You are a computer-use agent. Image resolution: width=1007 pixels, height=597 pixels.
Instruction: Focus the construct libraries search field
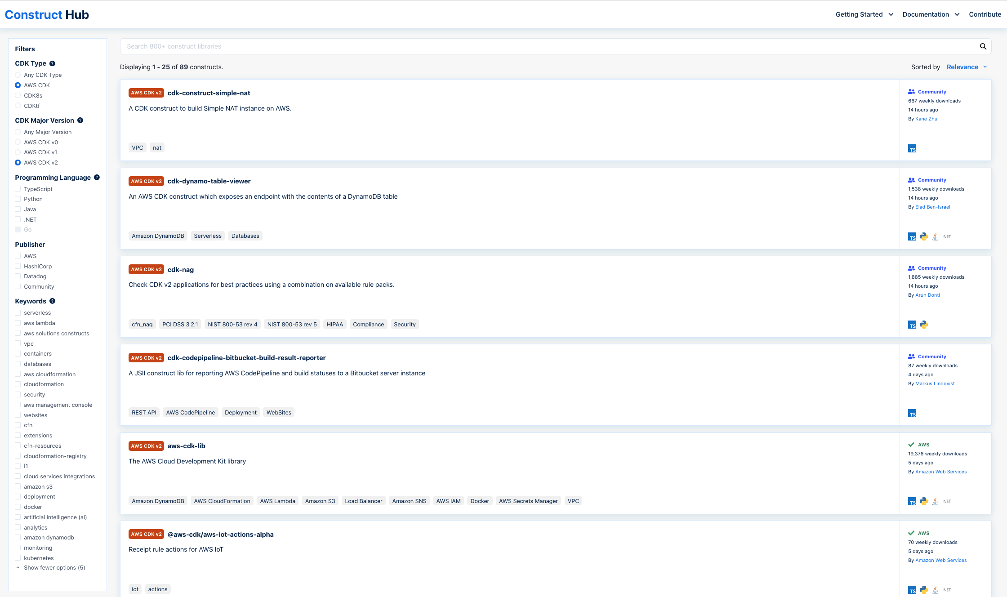click(x=539, y=46)
